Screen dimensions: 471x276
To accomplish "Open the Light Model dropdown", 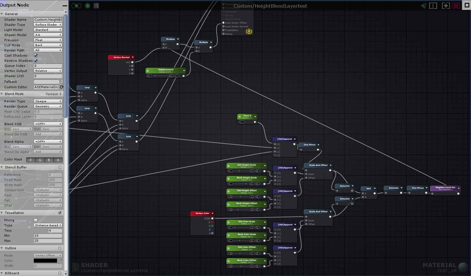I will [x=48, y=30].
